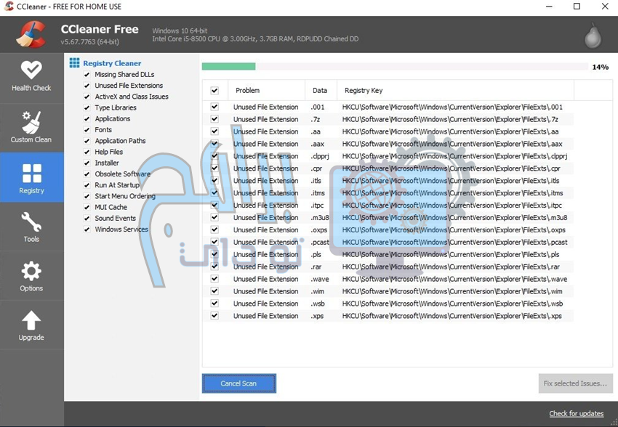
Task: Open the Health Check heart icon
Action: click(31, 70)
